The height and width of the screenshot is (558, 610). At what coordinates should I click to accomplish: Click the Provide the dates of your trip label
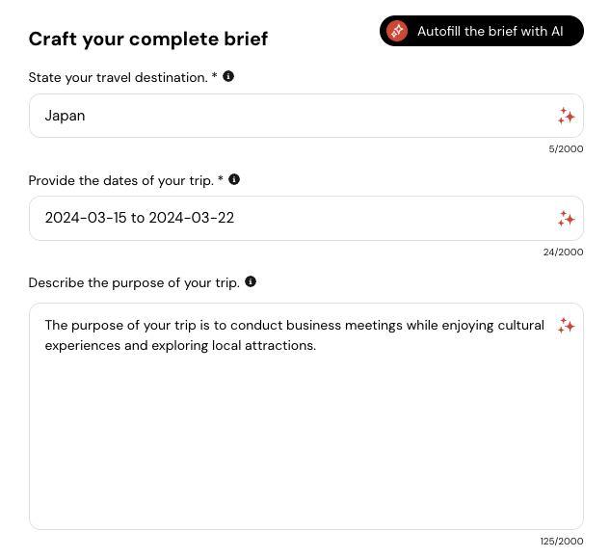point(121,180)
